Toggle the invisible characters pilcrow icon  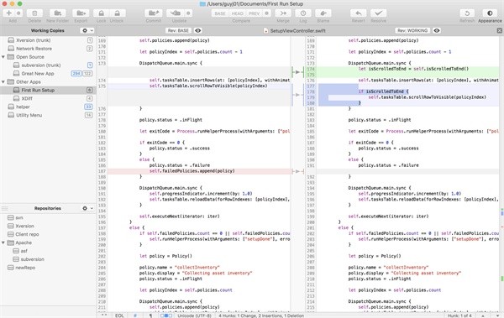(x=150, y=315)
